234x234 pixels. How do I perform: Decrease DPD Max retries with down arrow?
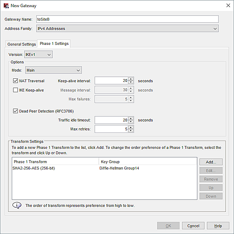tap(131, 130)
